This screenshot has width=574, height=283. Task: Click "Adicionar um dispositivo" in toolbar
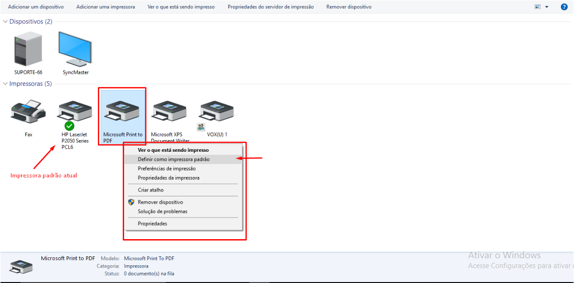click(36, 7)
